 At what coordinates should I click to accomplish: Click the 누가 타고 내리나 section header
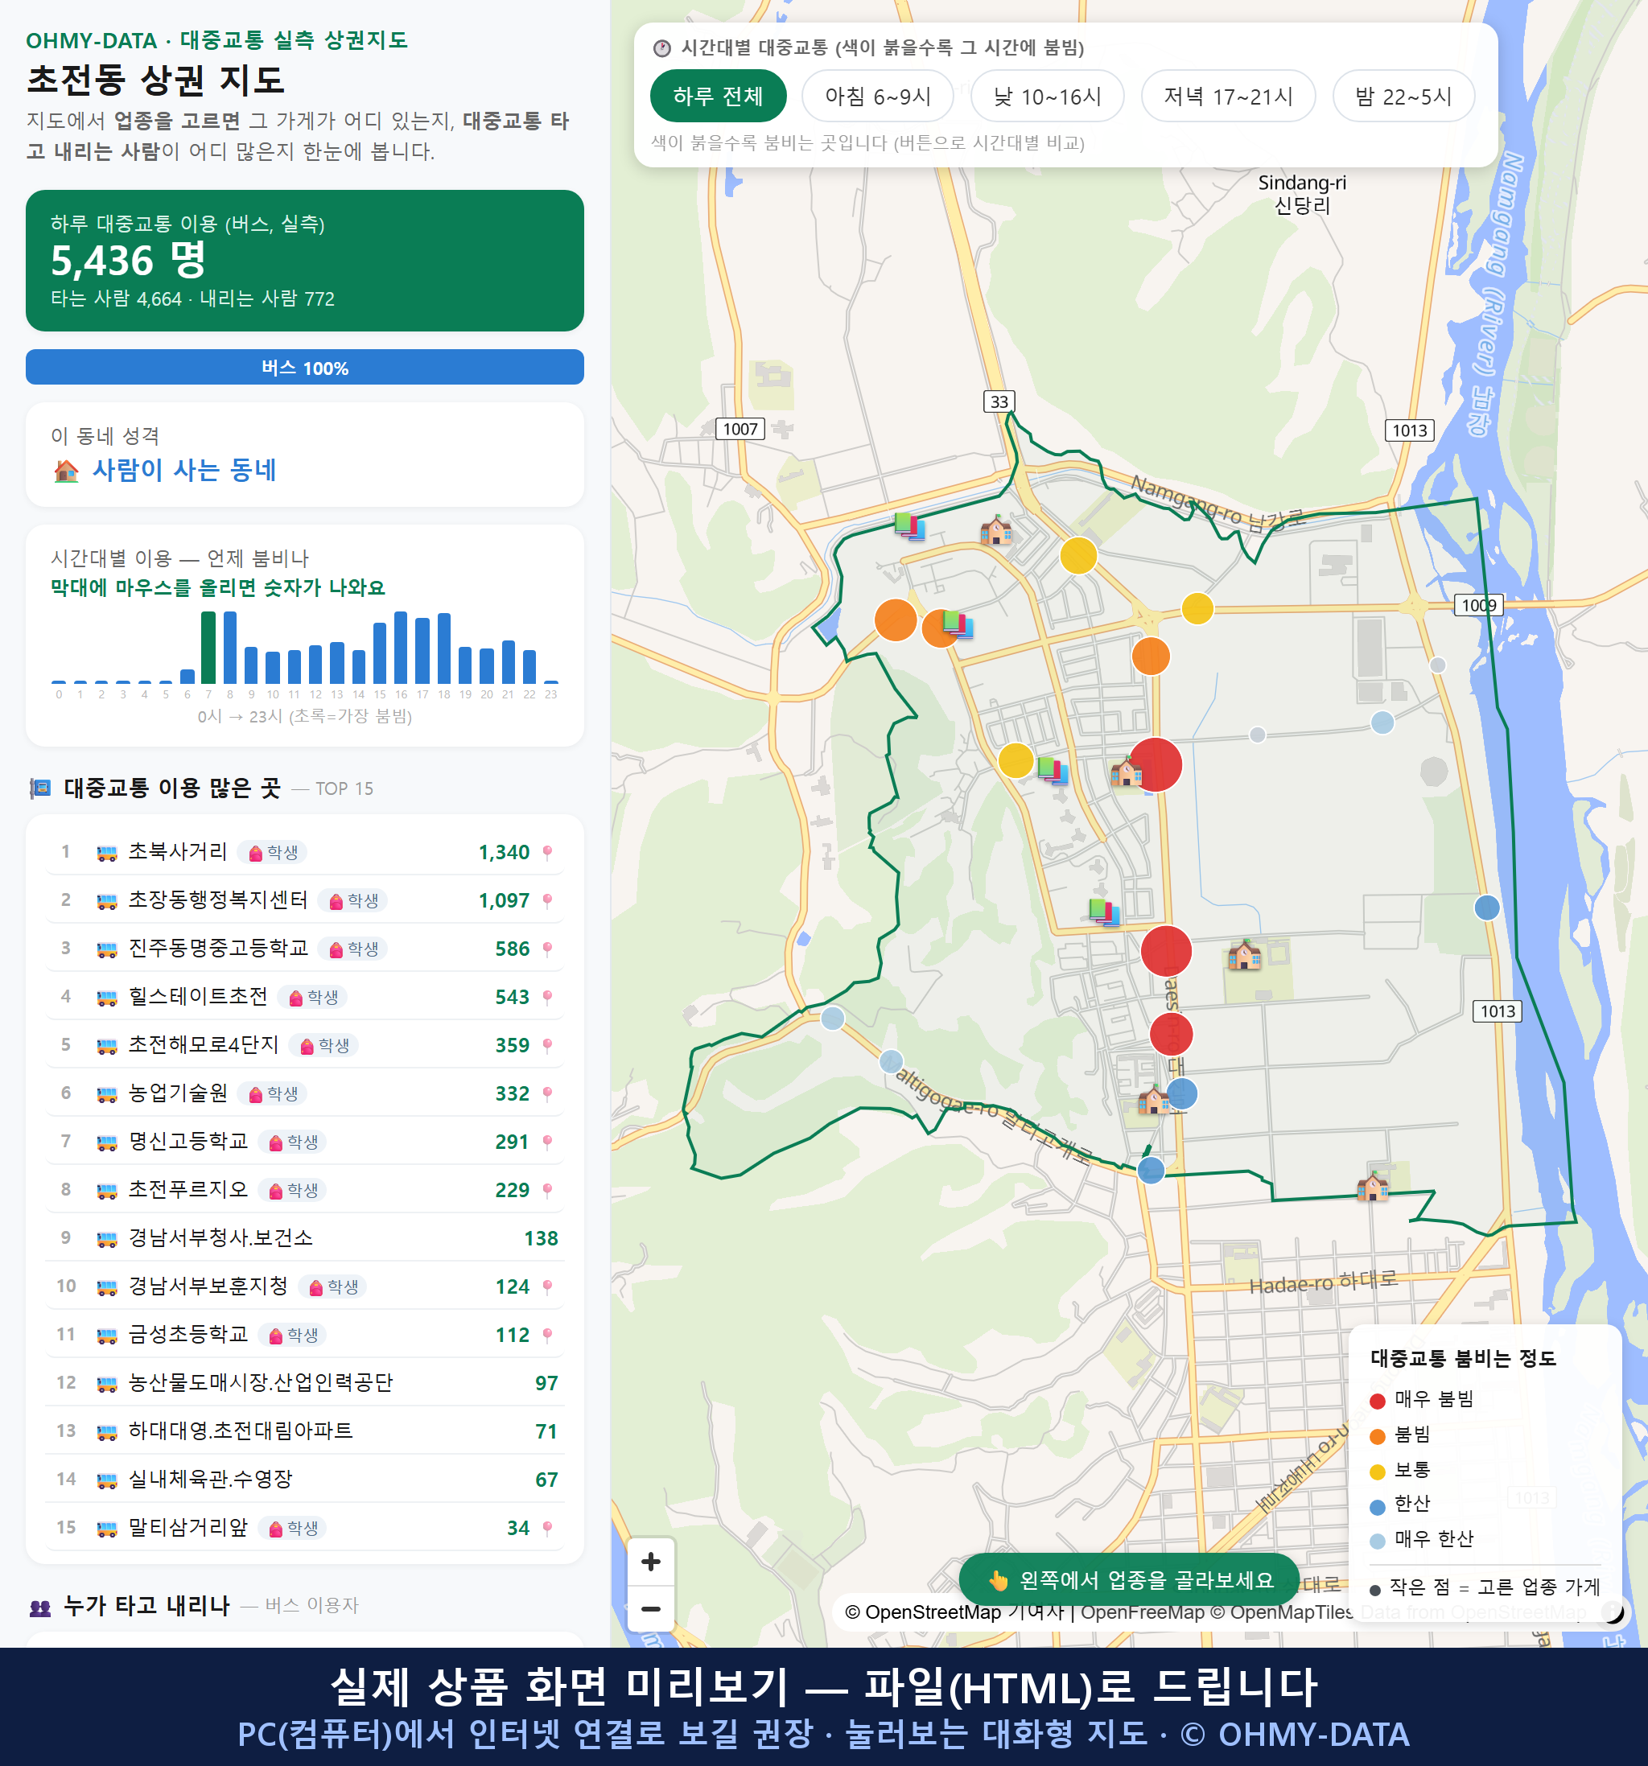coord(194,1606)
